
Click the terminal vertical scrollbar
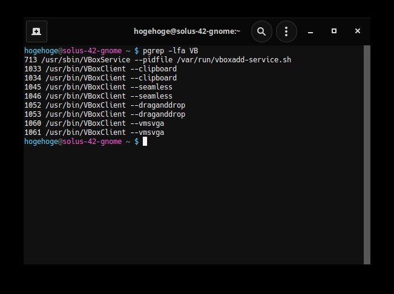point(367,155)
